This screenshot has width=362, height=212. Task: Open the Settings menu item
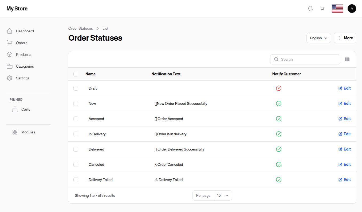pos(22,78)
